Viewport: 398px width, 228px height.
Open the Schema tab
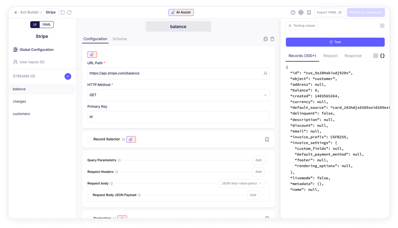[x=119, y=39]
